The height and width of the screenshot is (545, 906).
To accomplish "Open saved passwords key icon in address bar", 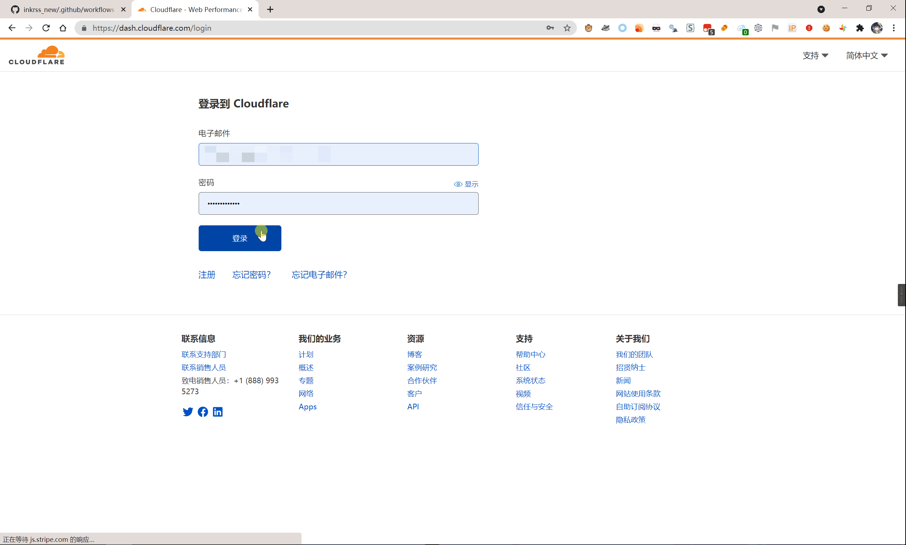I will [550, 28].
